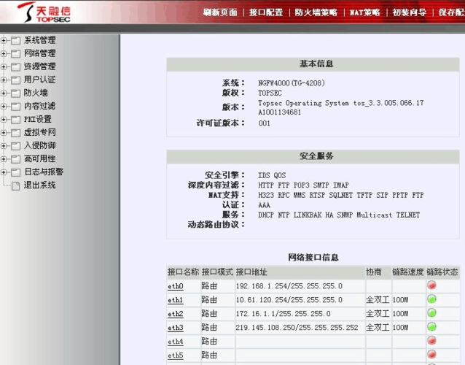This screenshot has height=365, width=465.
Task: Open 初装向导 from the top menu
Action: tap(410, 12)
